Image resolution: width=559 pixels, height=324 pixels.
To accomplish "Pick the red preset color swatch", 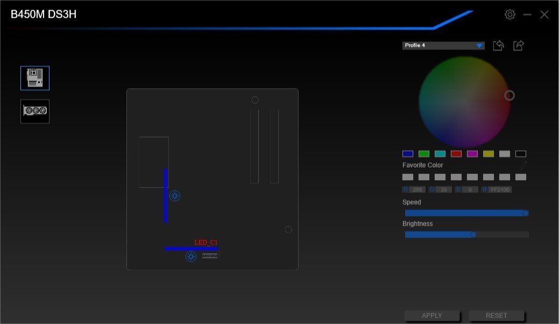I will (456, 154).
